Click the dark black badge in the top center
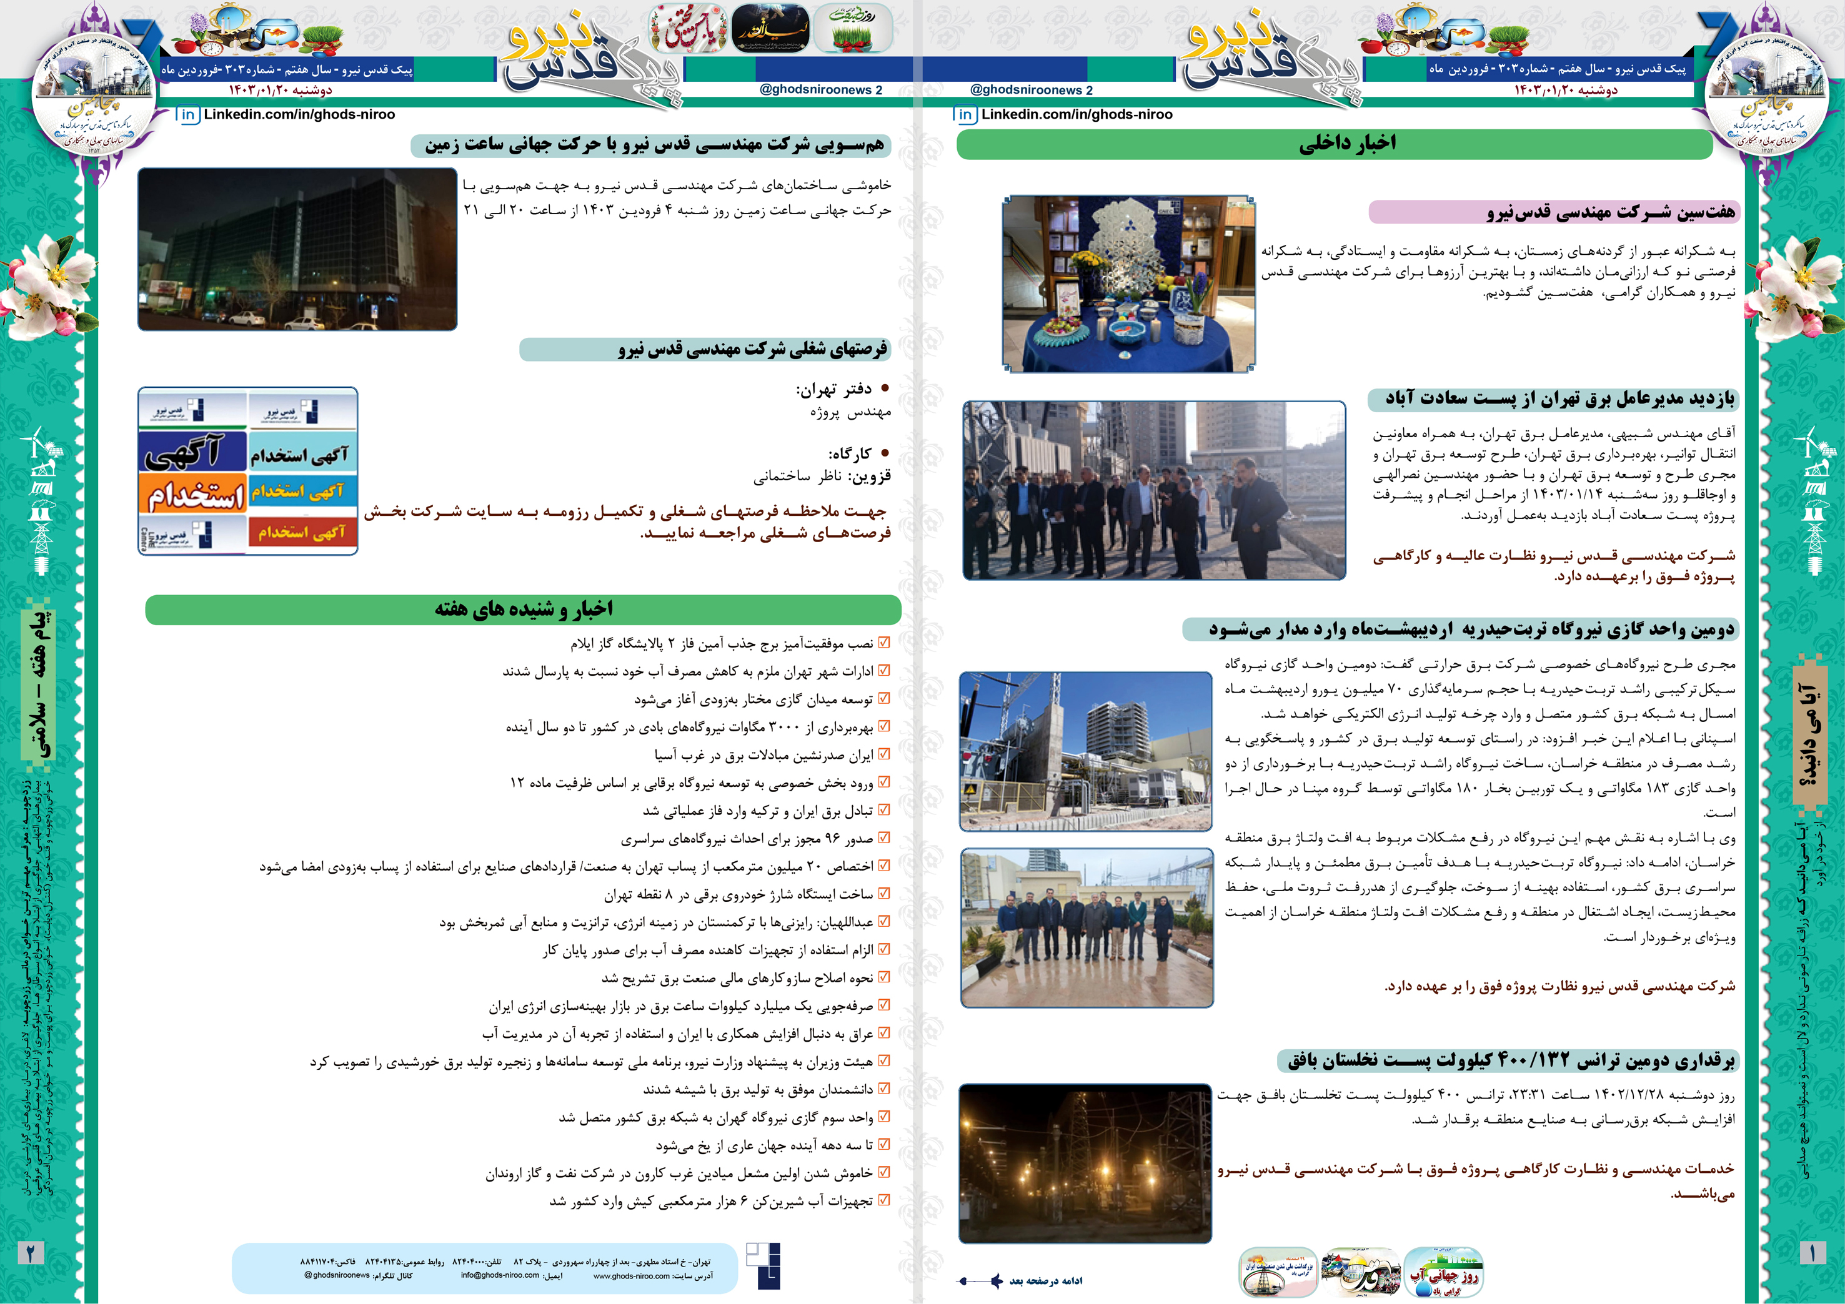Viewport: 1845px width, 1304px height. tap(770, 28)
